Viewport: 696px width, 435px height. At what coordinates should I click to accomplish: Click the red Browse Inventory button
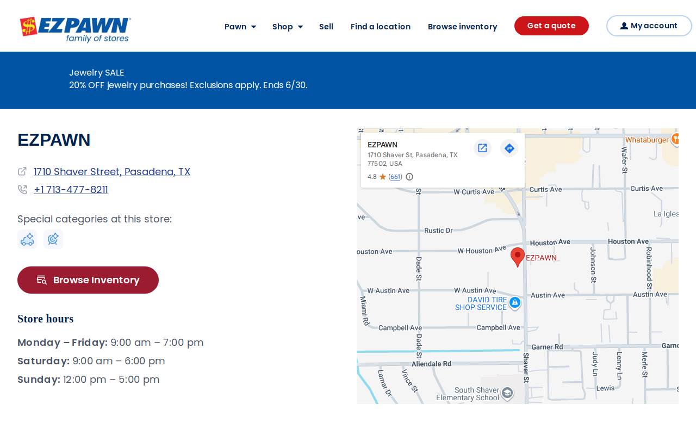click(88, 280)
